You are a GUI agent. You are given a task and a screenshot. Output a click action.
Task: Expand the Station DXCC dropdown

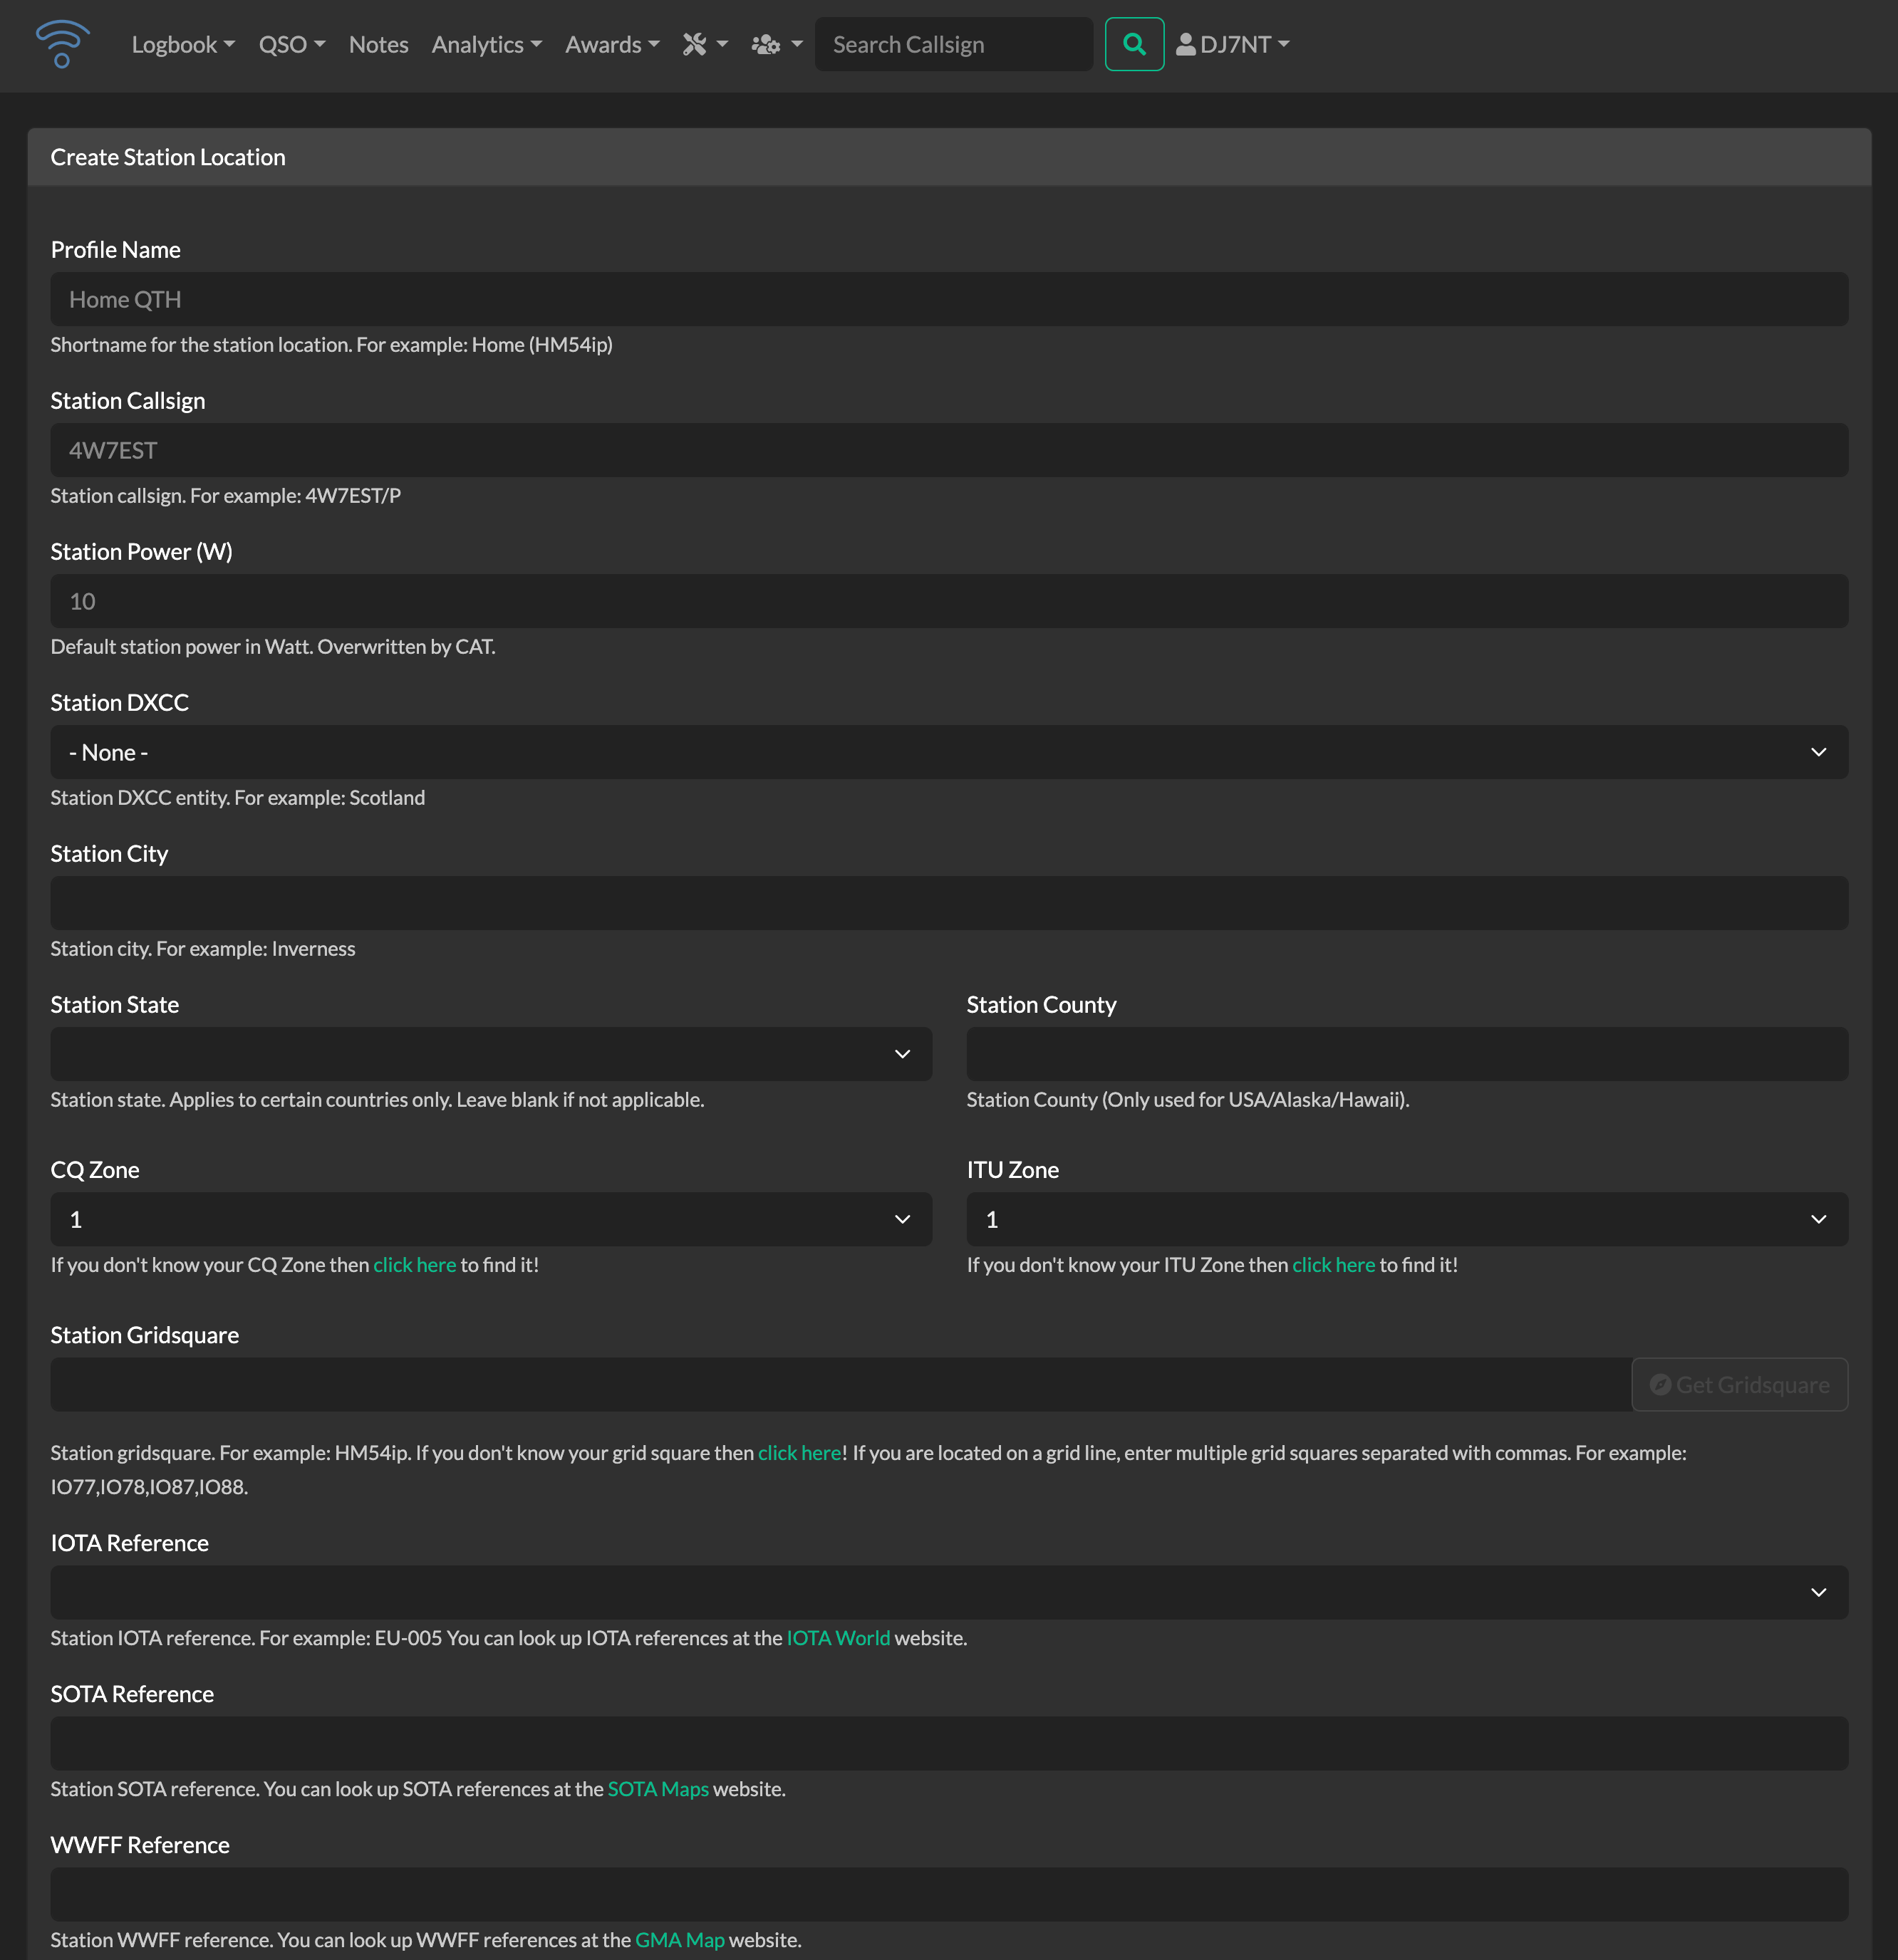948,752
